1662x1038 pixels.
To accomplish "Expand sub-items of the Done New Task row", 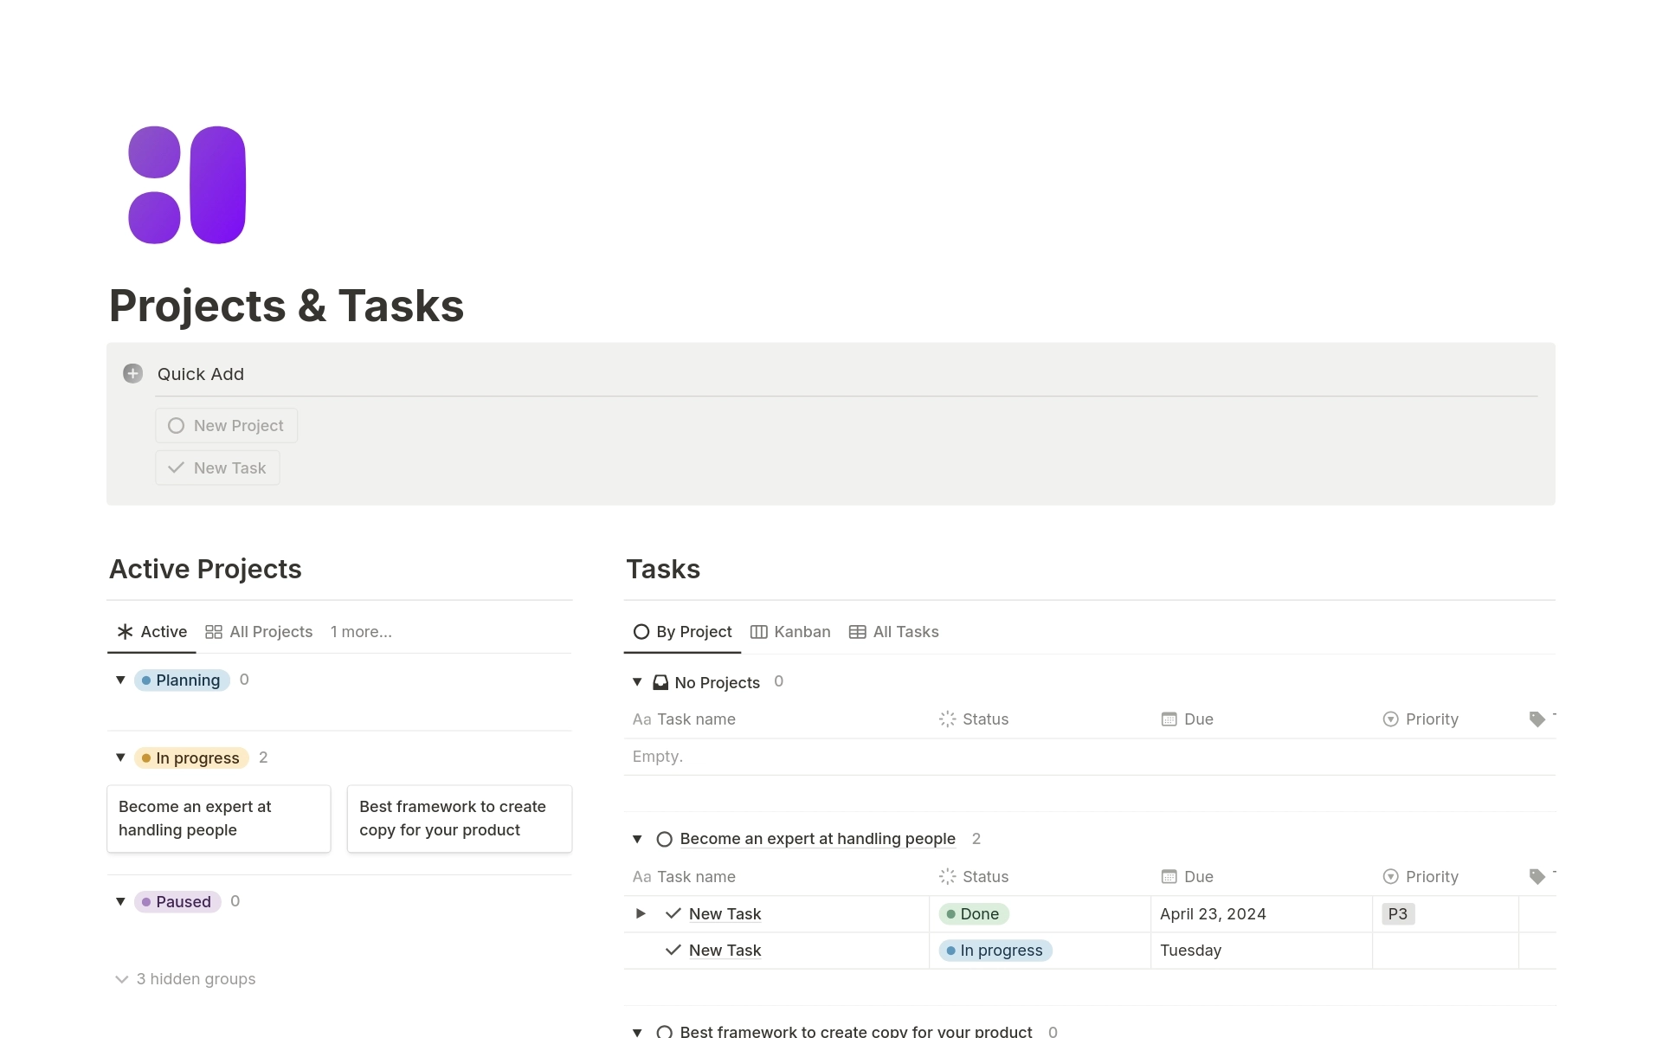I will click(x=641, y=913).
